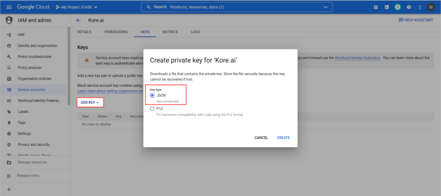Open Cloud Shell terminal icon
441x196 pixels.
387,7
